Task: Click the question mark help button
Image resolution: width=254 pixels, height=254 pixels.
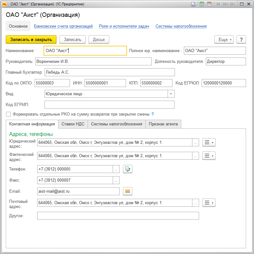Action: (x=241, y=39)
